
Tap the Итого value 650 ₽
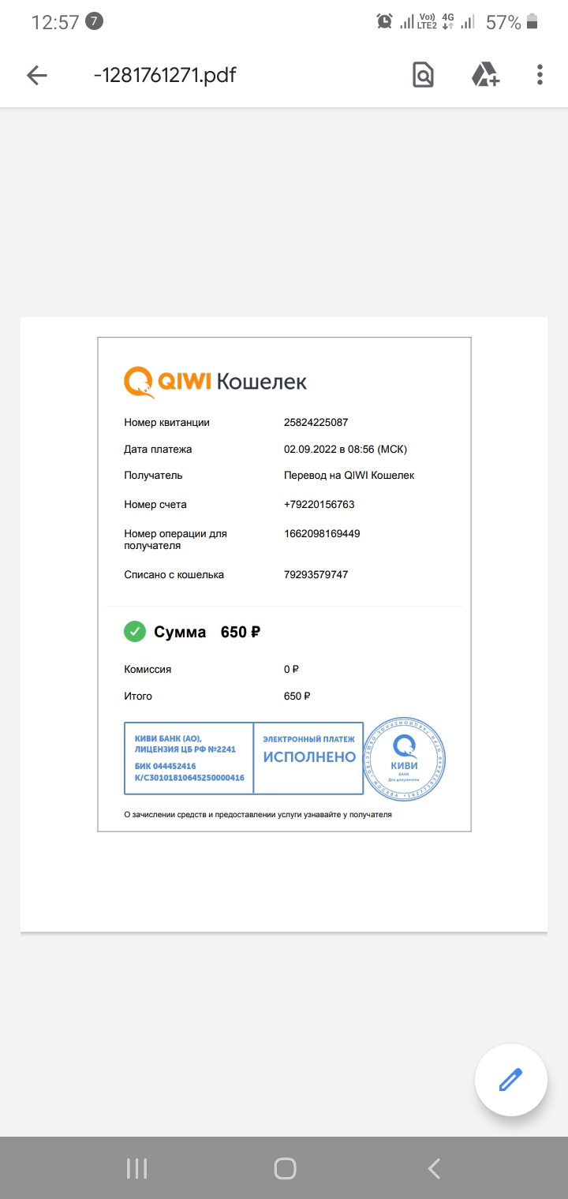click(x=297, y=697)
